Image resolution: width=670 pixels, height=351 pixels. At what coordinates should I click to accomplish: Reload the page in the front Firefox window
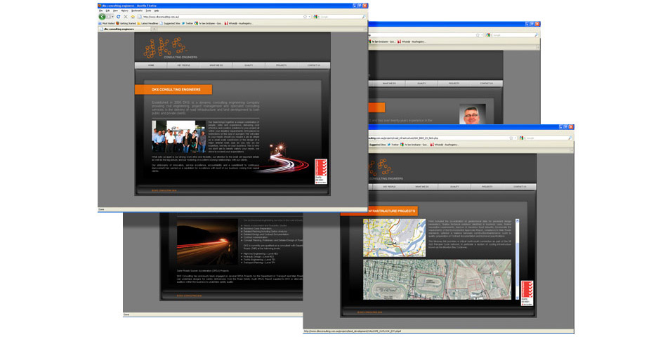(117, 16)
